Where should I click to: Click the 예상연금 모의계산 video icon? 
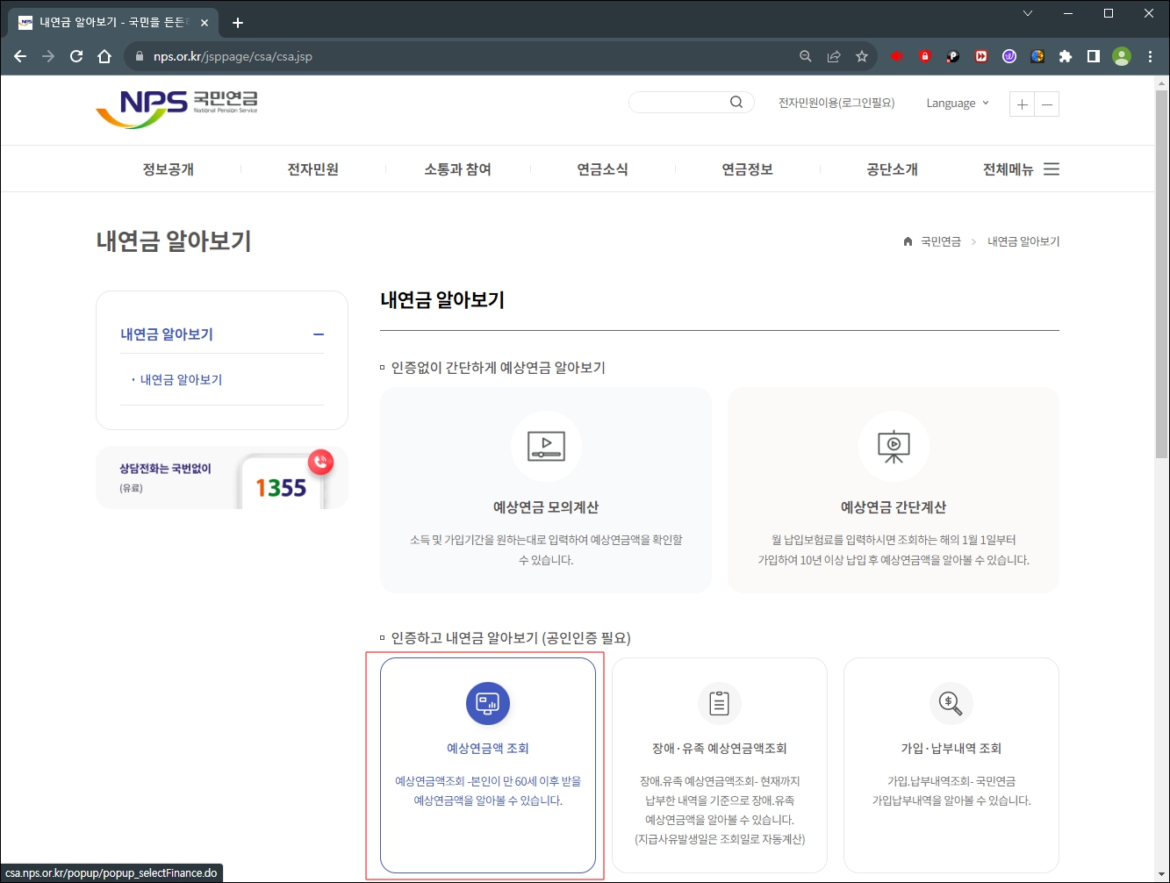546,446
